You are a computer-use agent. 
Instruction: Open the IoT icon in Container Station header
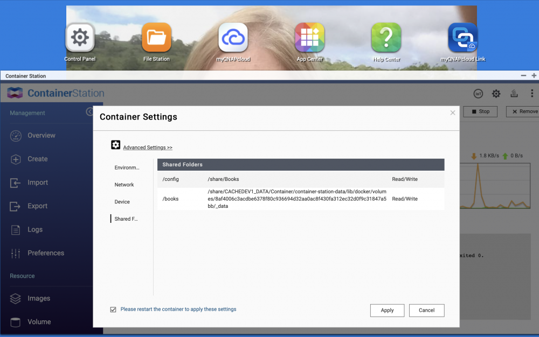click(478, 93)
